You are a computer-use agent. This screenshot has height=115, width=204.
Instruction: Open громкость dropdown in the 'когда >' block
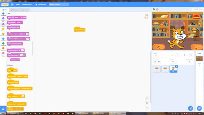(x=16, y=96)
